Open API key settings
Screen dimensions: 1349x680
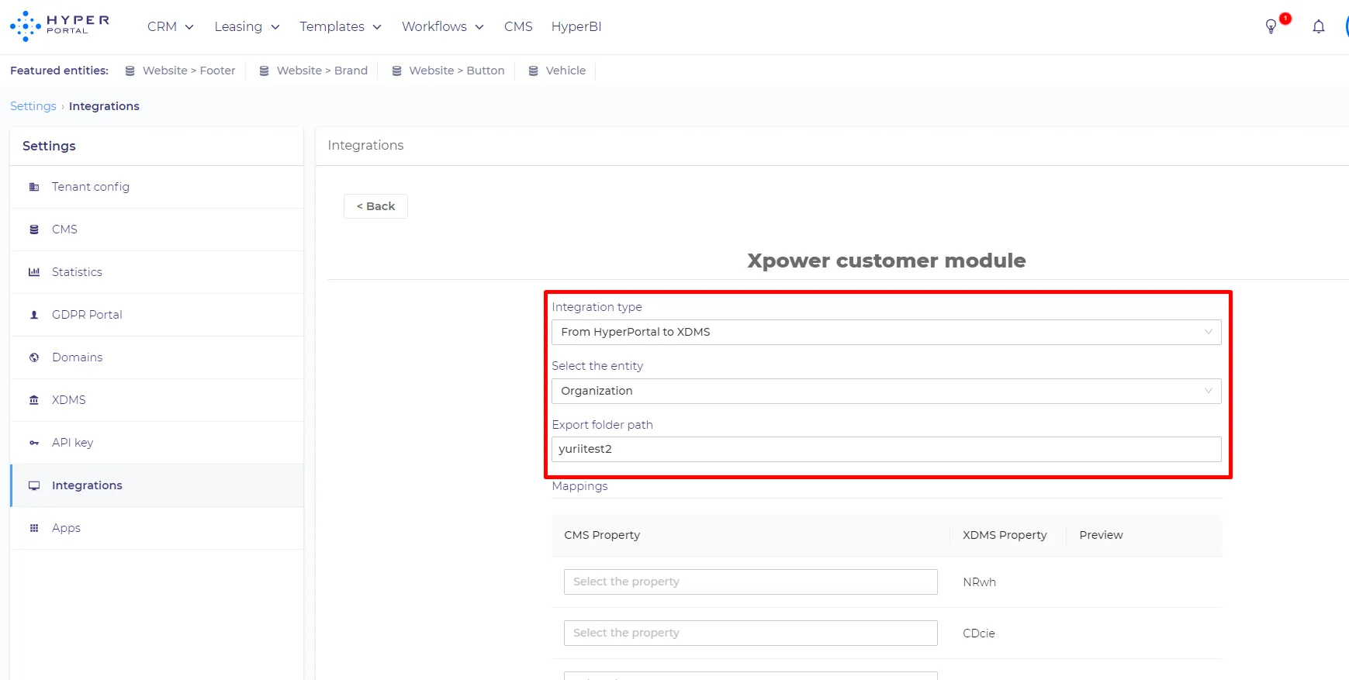(157, 443)
